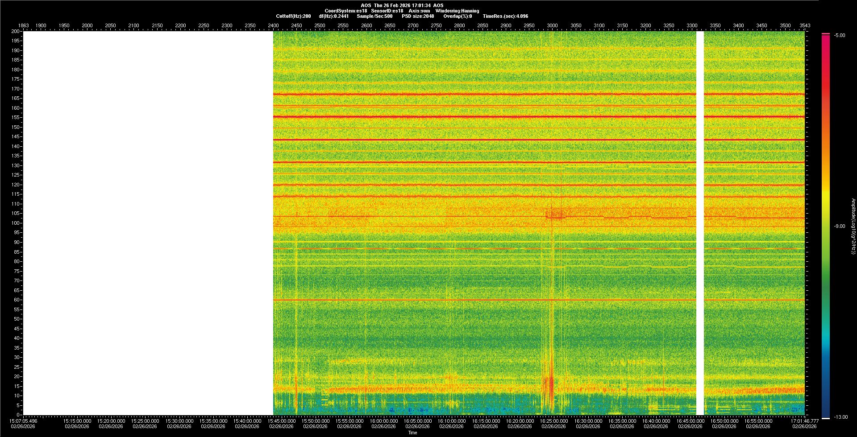Screen dimensions: 857x437
Task: Click the 15:45:00.000 time axis label
Action: pyautogui.click(x=281, y=421)
